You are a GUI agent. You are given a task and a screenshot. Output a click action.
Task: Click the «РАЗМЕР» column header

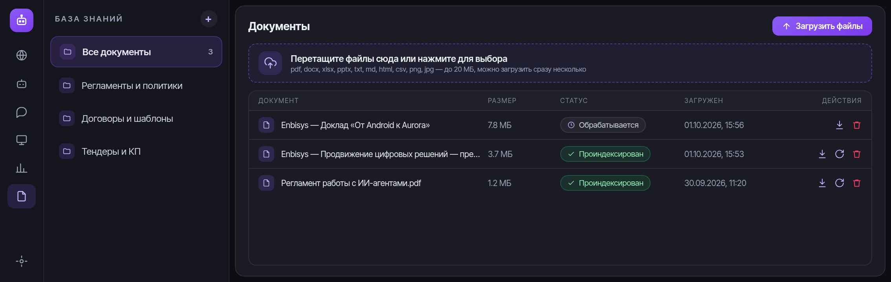[502, 101]
